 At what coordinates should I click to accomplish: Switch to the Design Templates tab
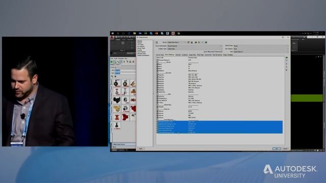228,55
